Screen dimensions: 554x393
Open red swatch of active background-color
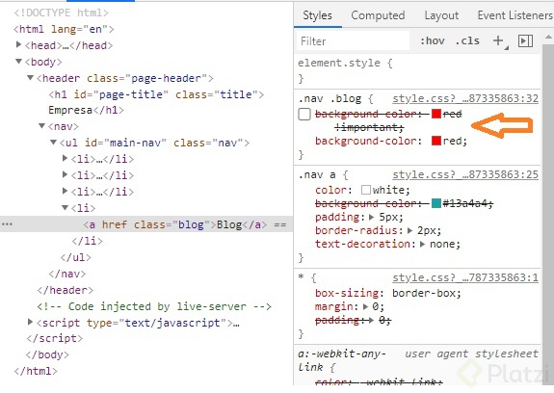(436, 141)
